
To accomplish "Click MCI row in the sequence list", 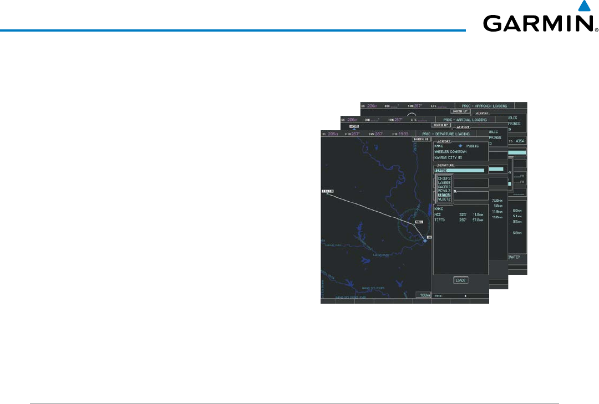I will pyautogui.click(x=459, y=214).
